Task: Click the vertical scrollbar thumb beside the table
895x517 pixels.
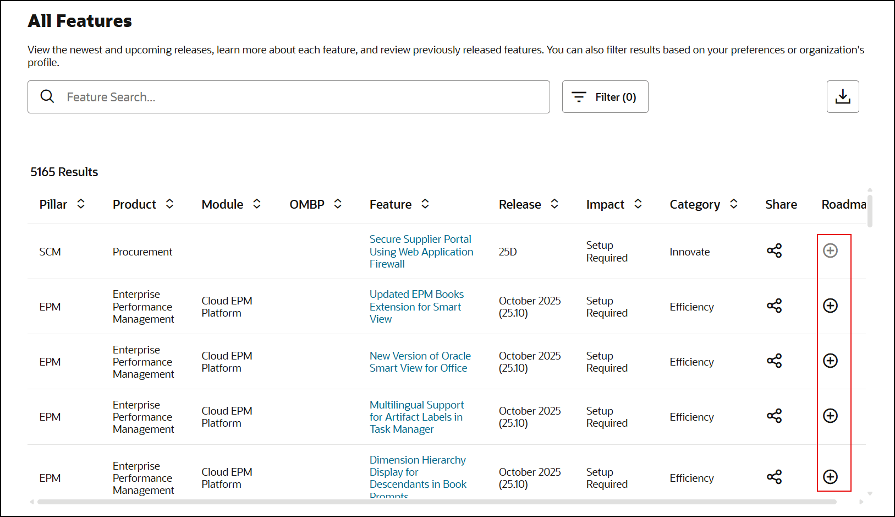Action: click(x=870, y=210)
